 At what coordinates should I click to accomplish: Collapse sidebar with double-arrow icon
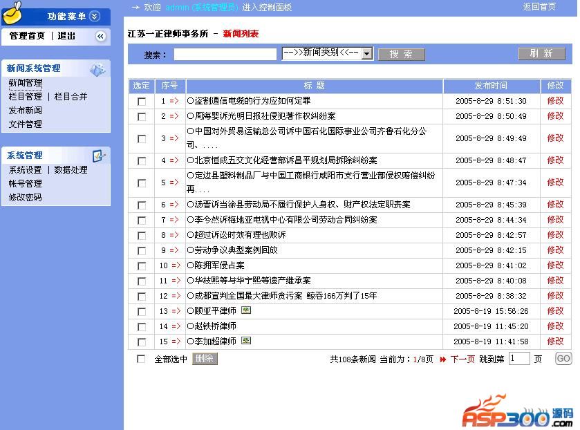click(x=100, y=36)
